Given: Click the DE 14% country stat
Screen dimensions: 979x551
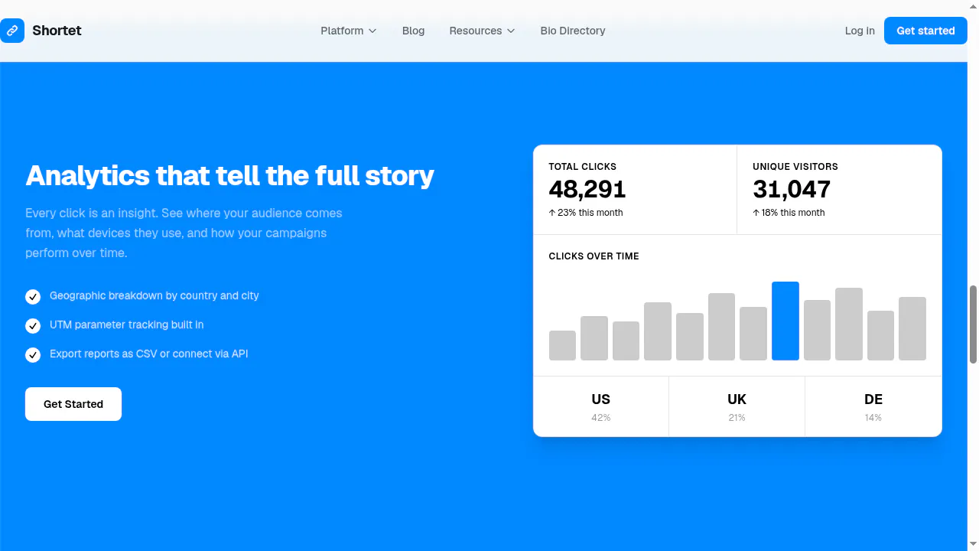Looking at the screenshot, I should click(x=873, y=406).
